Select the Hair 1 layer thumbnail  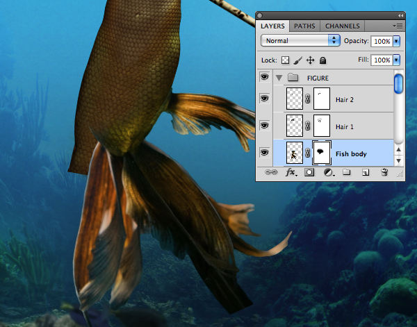(x=295, y=126)
